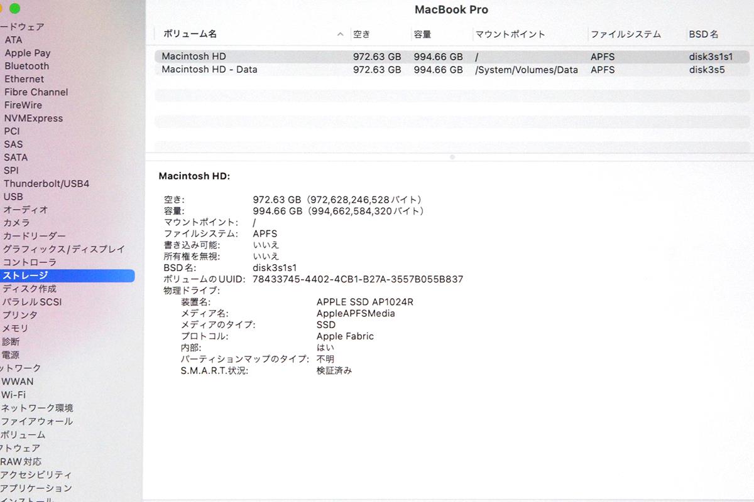Image resolution: width=754 pixels, height=502 pixels.
Task: Sort by the ファイルシステム column header
Action: (x=626, y=35)
